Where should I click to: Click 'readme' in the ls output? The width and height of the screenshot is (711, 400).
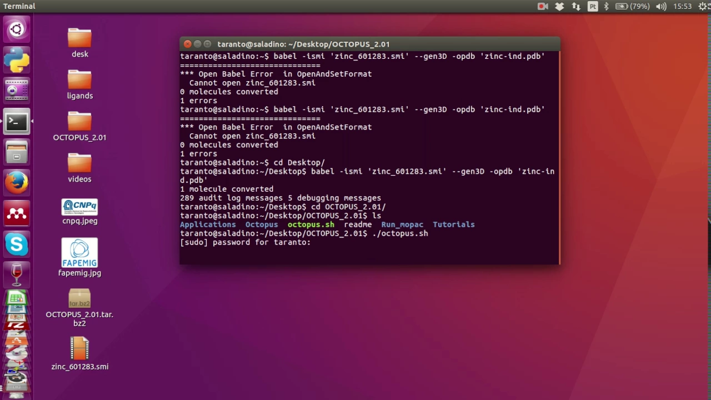click(358, 224)
